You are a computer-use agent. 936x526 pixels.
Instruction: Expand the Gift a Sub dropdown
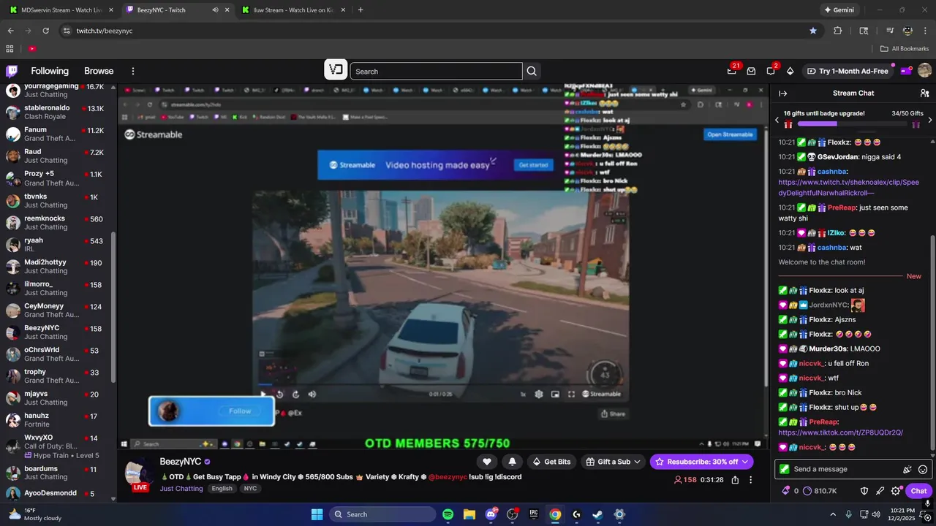(637, 462)
